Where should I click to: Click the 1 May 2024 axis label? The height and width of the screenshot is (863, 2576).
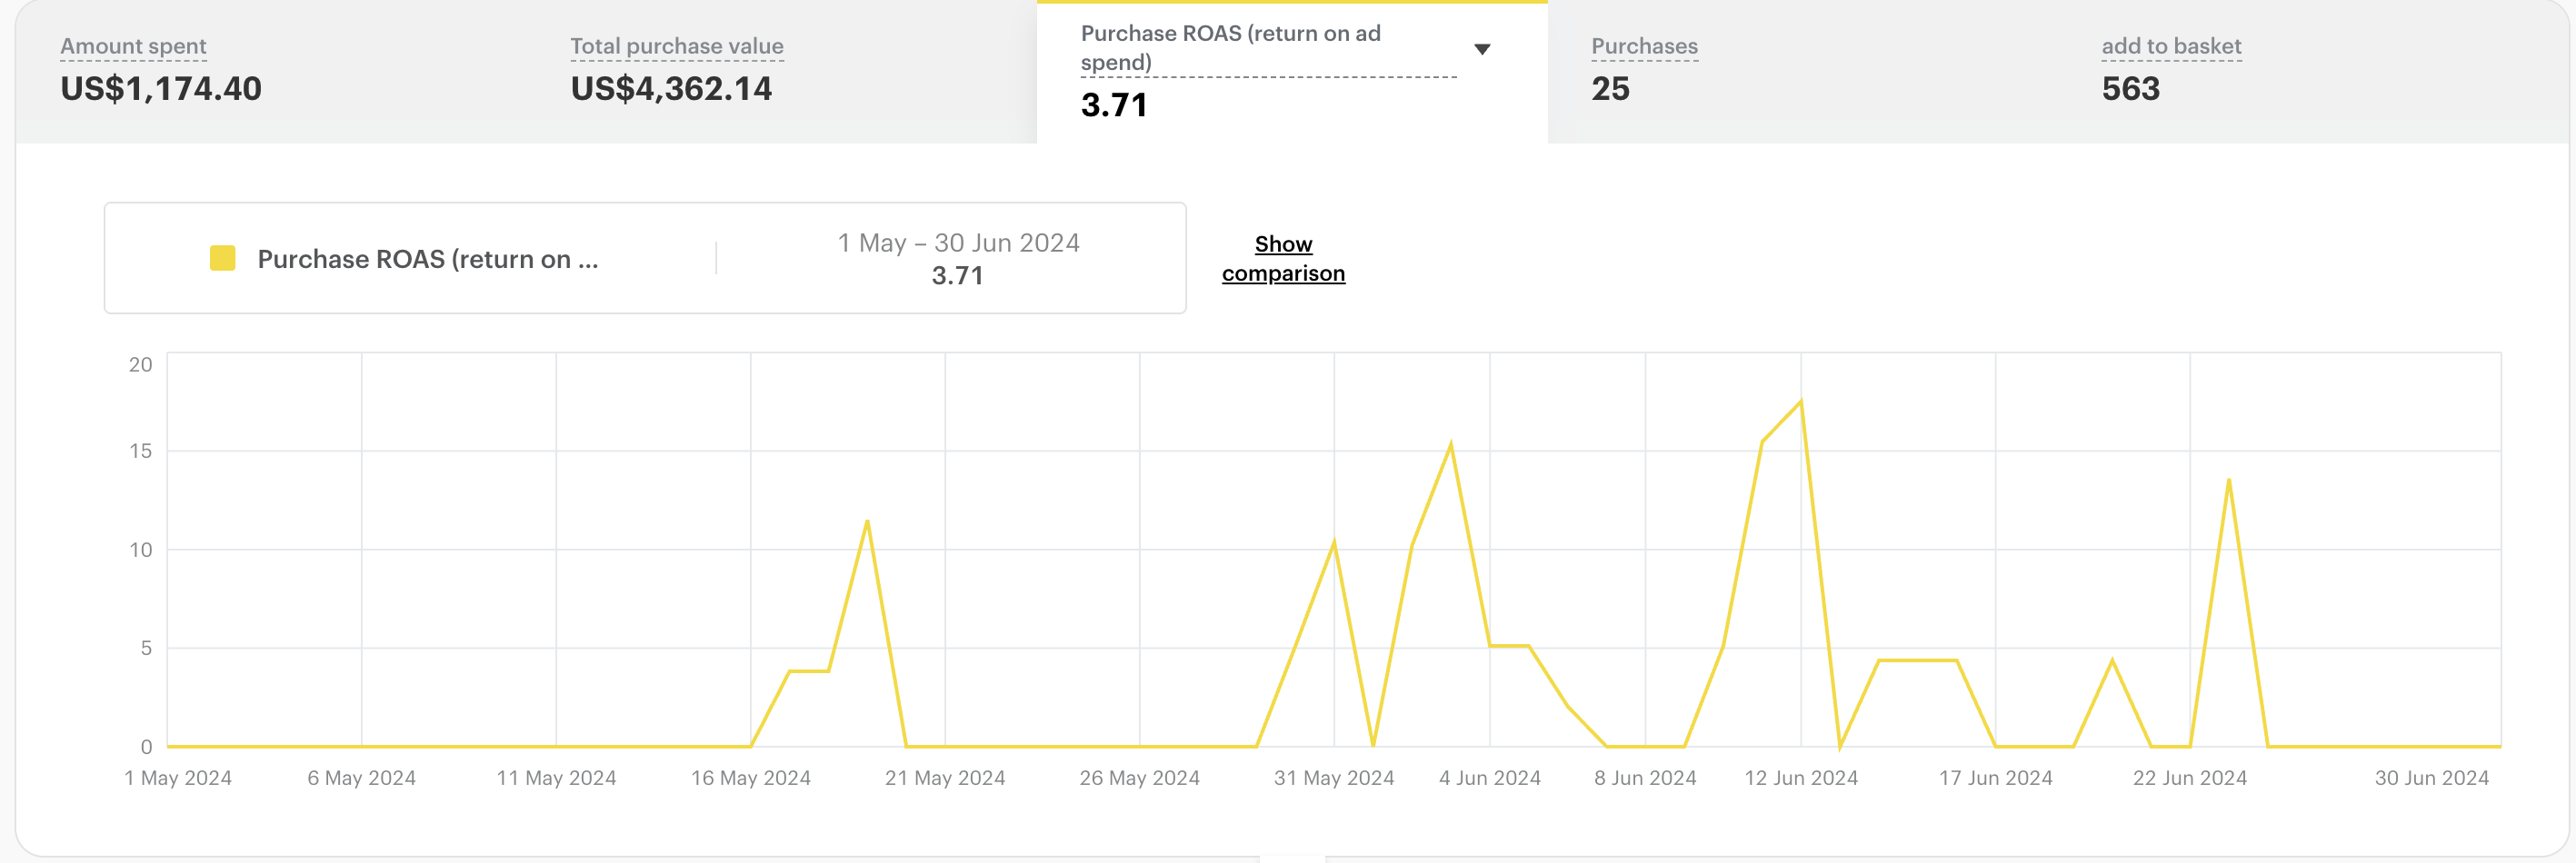(178, 779)
